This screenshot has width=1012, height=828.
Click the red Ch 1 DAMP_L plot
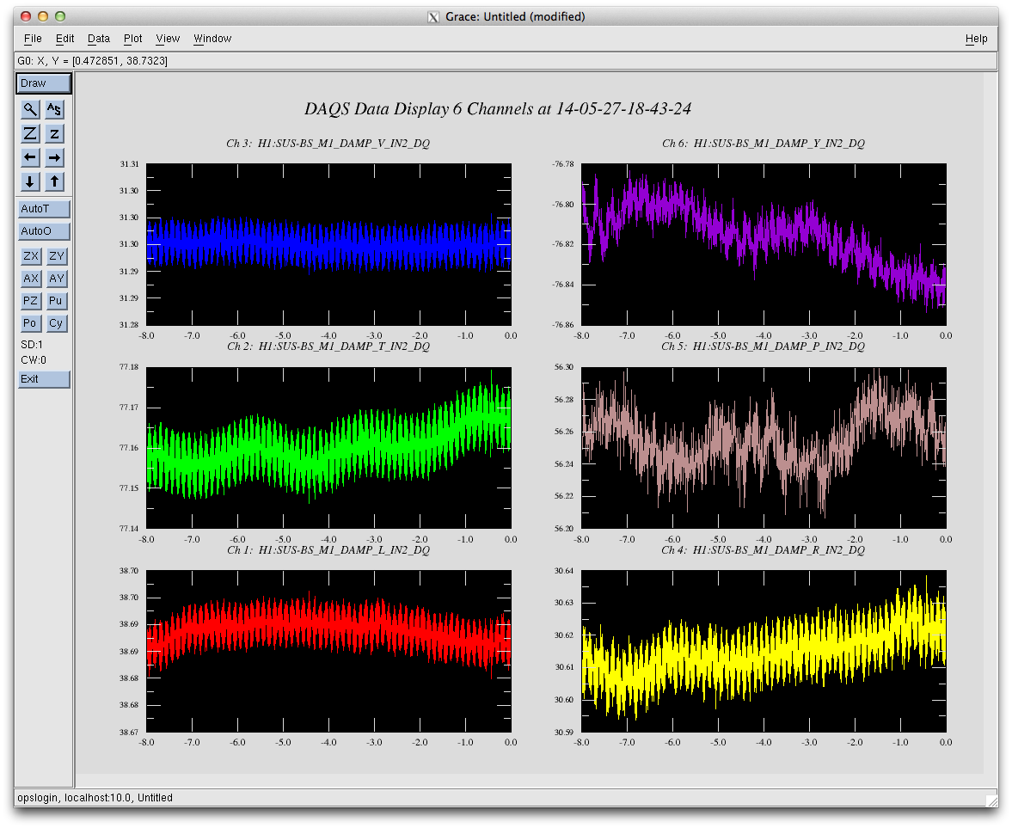pos(328,651)
